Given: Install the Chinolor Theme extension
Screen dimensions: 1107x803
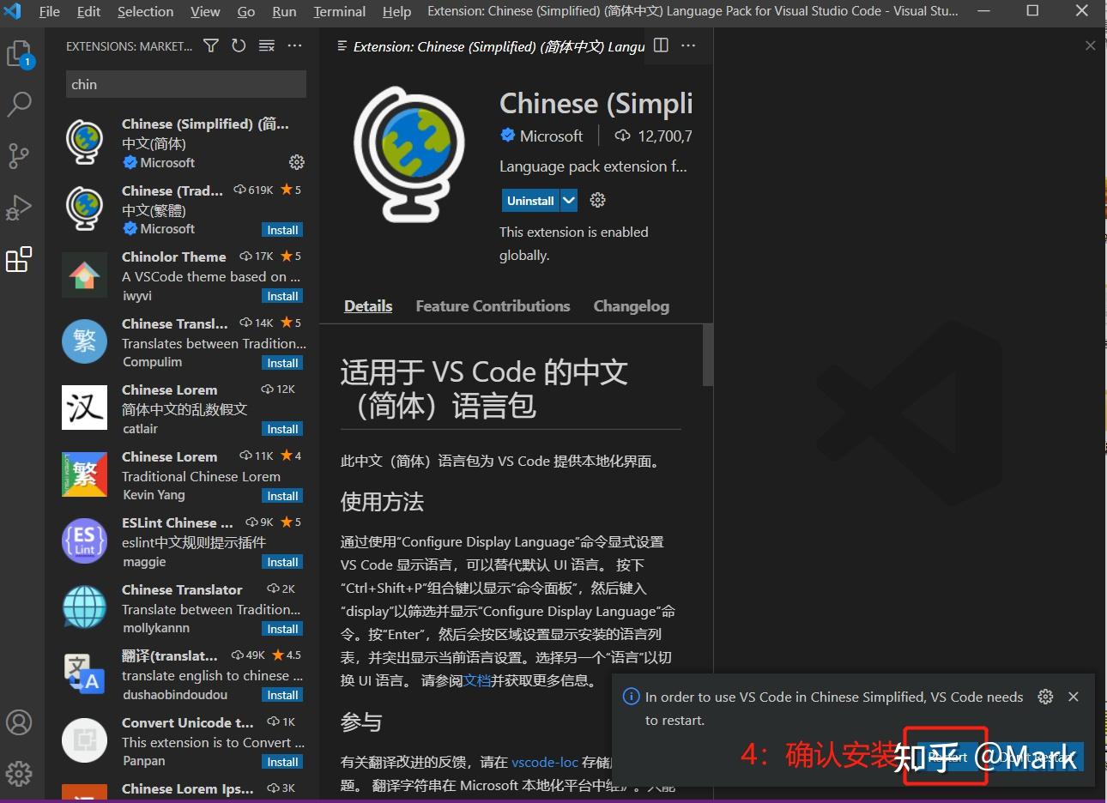Looking at the screenshot, I should click(x=282, y=296).
